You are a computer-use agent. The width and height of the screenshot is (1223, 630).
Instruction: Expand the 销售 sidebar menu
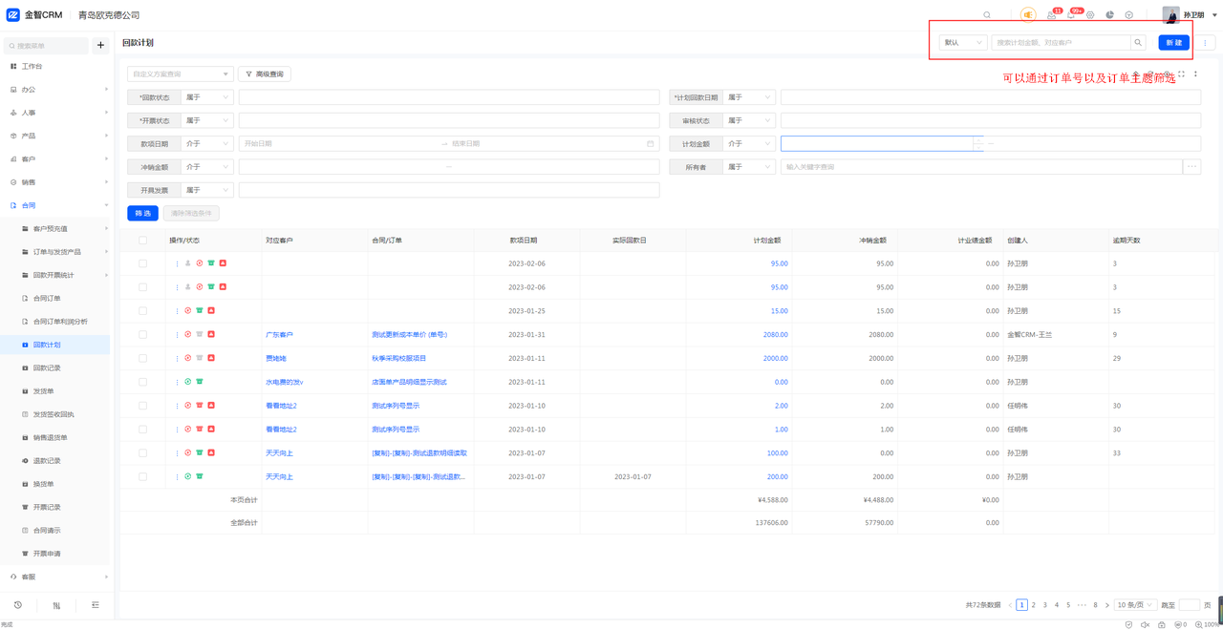click(54, 182)
